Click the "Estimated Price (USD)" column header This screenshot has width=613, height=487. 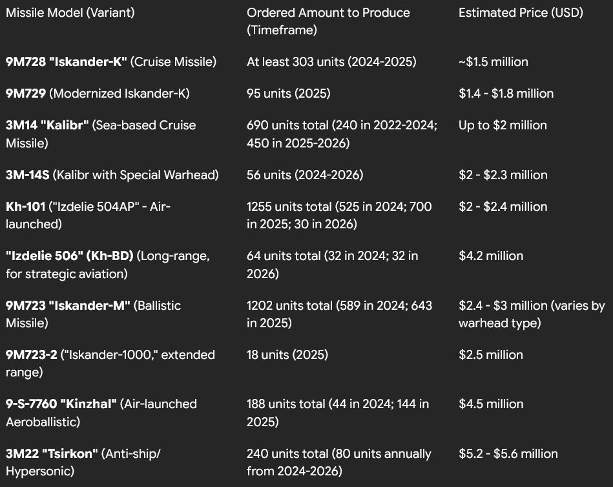tap(521, 12)
